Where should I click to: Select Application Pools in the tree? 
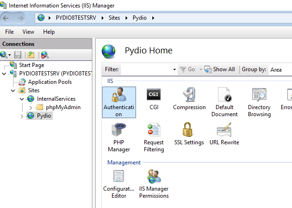(50, 82)
